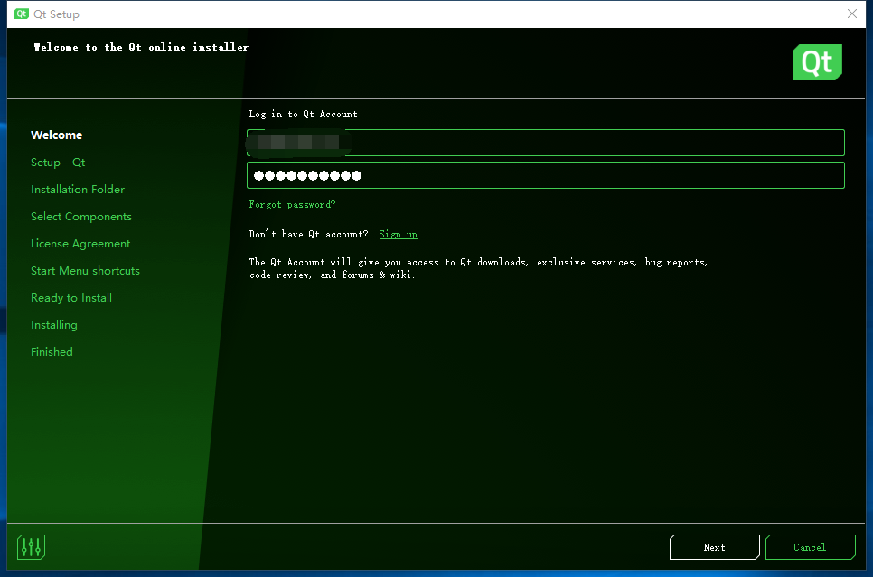Open the Forgot password link
The image size is (873, 577).
[x=292, y=204]
